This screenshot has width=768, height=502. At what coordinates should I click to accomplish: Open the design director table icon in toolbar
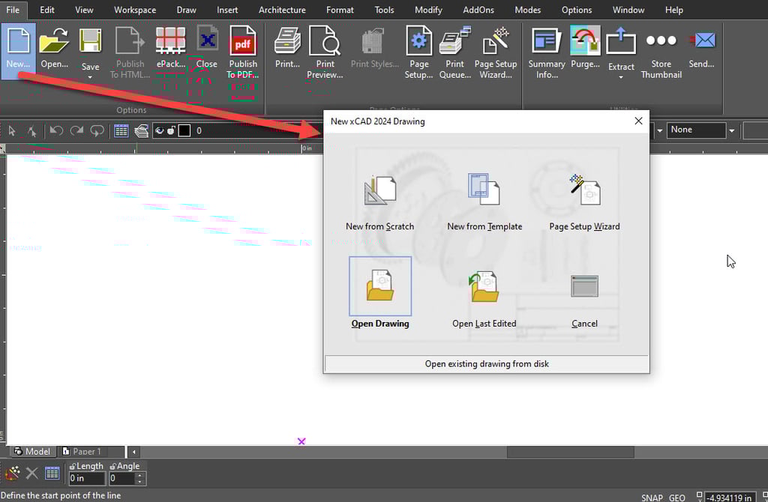[x=121, y=130]
